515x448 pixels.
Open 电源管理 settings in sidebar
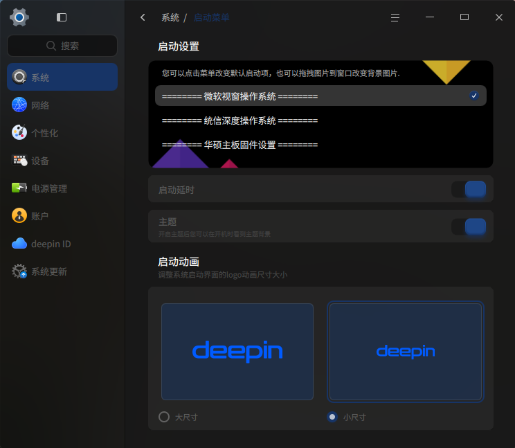(62, 188)
